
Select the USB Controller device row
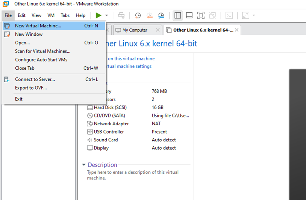click(138, 132)
